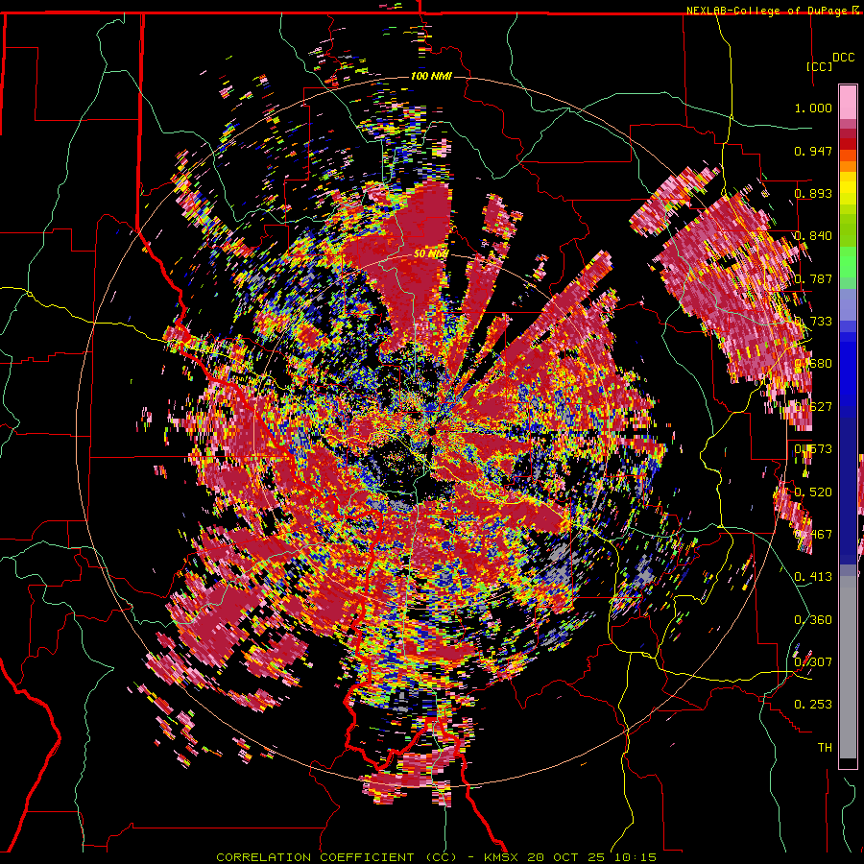Select the 0.733 legend value
This screenshot has width=864, height=864.
813,322
